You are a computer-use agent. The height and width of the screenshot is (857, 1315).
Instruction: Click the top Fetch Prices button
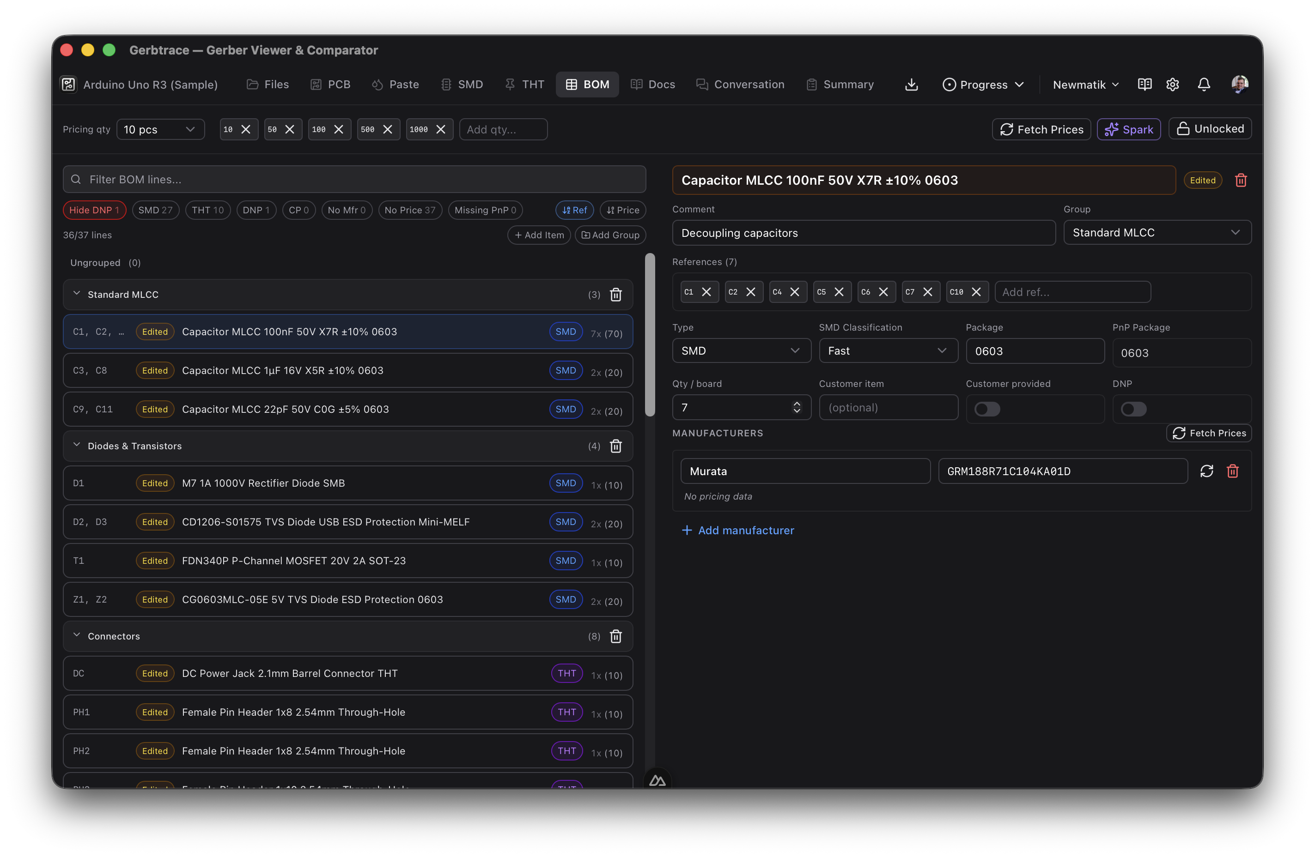(1041, 129)
